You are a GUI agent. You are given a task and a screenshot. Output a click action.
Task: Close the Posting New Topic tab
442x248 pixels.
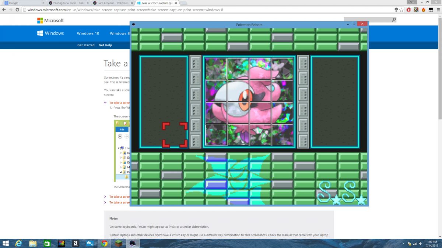[87, 3]
